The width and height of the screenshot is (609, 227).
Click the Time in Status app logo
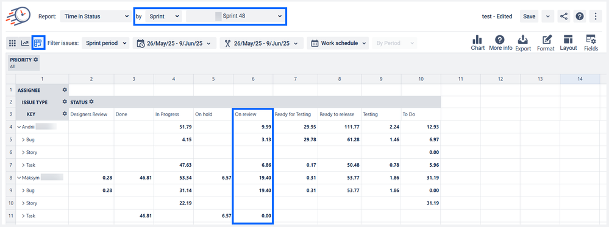(x=18, y=16)
